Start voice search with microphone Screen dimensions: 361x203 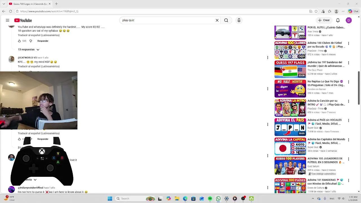(x=239, y=20)
